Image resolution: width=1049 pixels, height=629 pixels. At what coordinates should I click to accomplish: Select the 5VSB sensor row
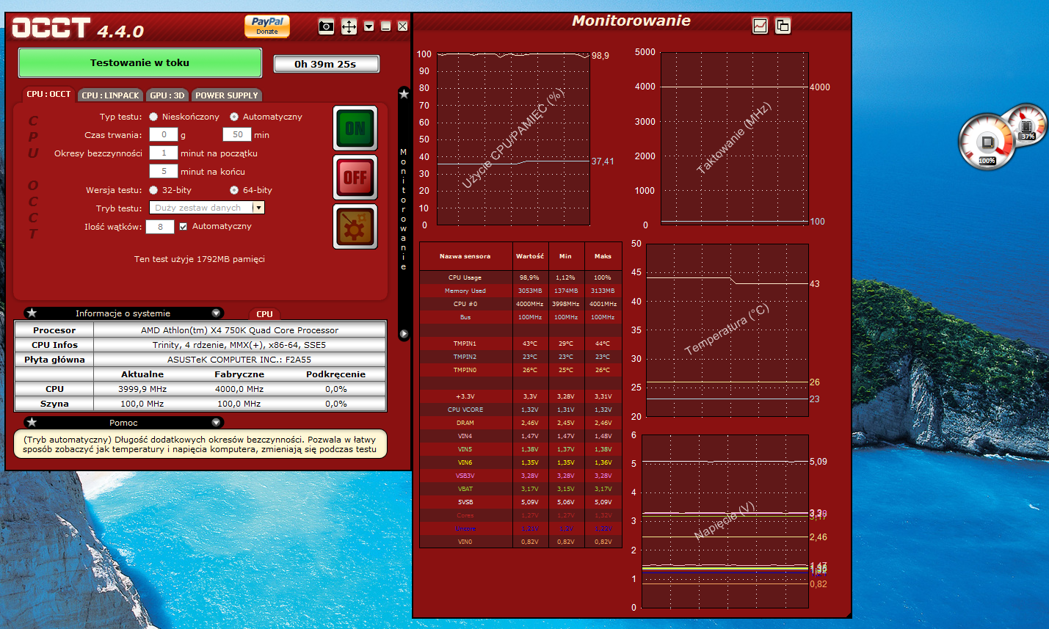tap(520, 502)
